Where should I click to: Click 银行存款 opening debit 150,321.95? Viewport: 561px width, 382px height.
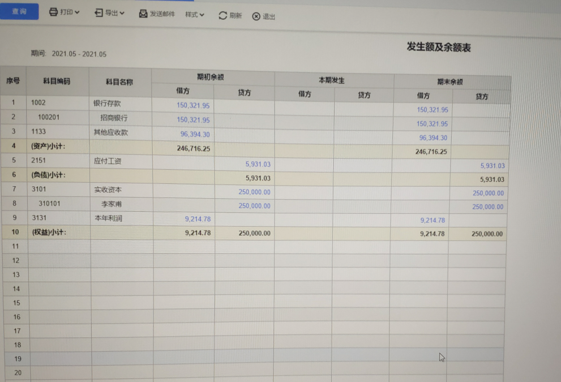pos(193,105)
